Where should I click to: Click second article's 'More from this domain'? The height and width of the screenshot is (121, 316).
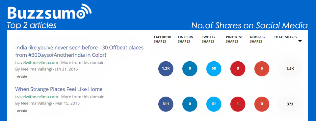[x=83, y=97]
